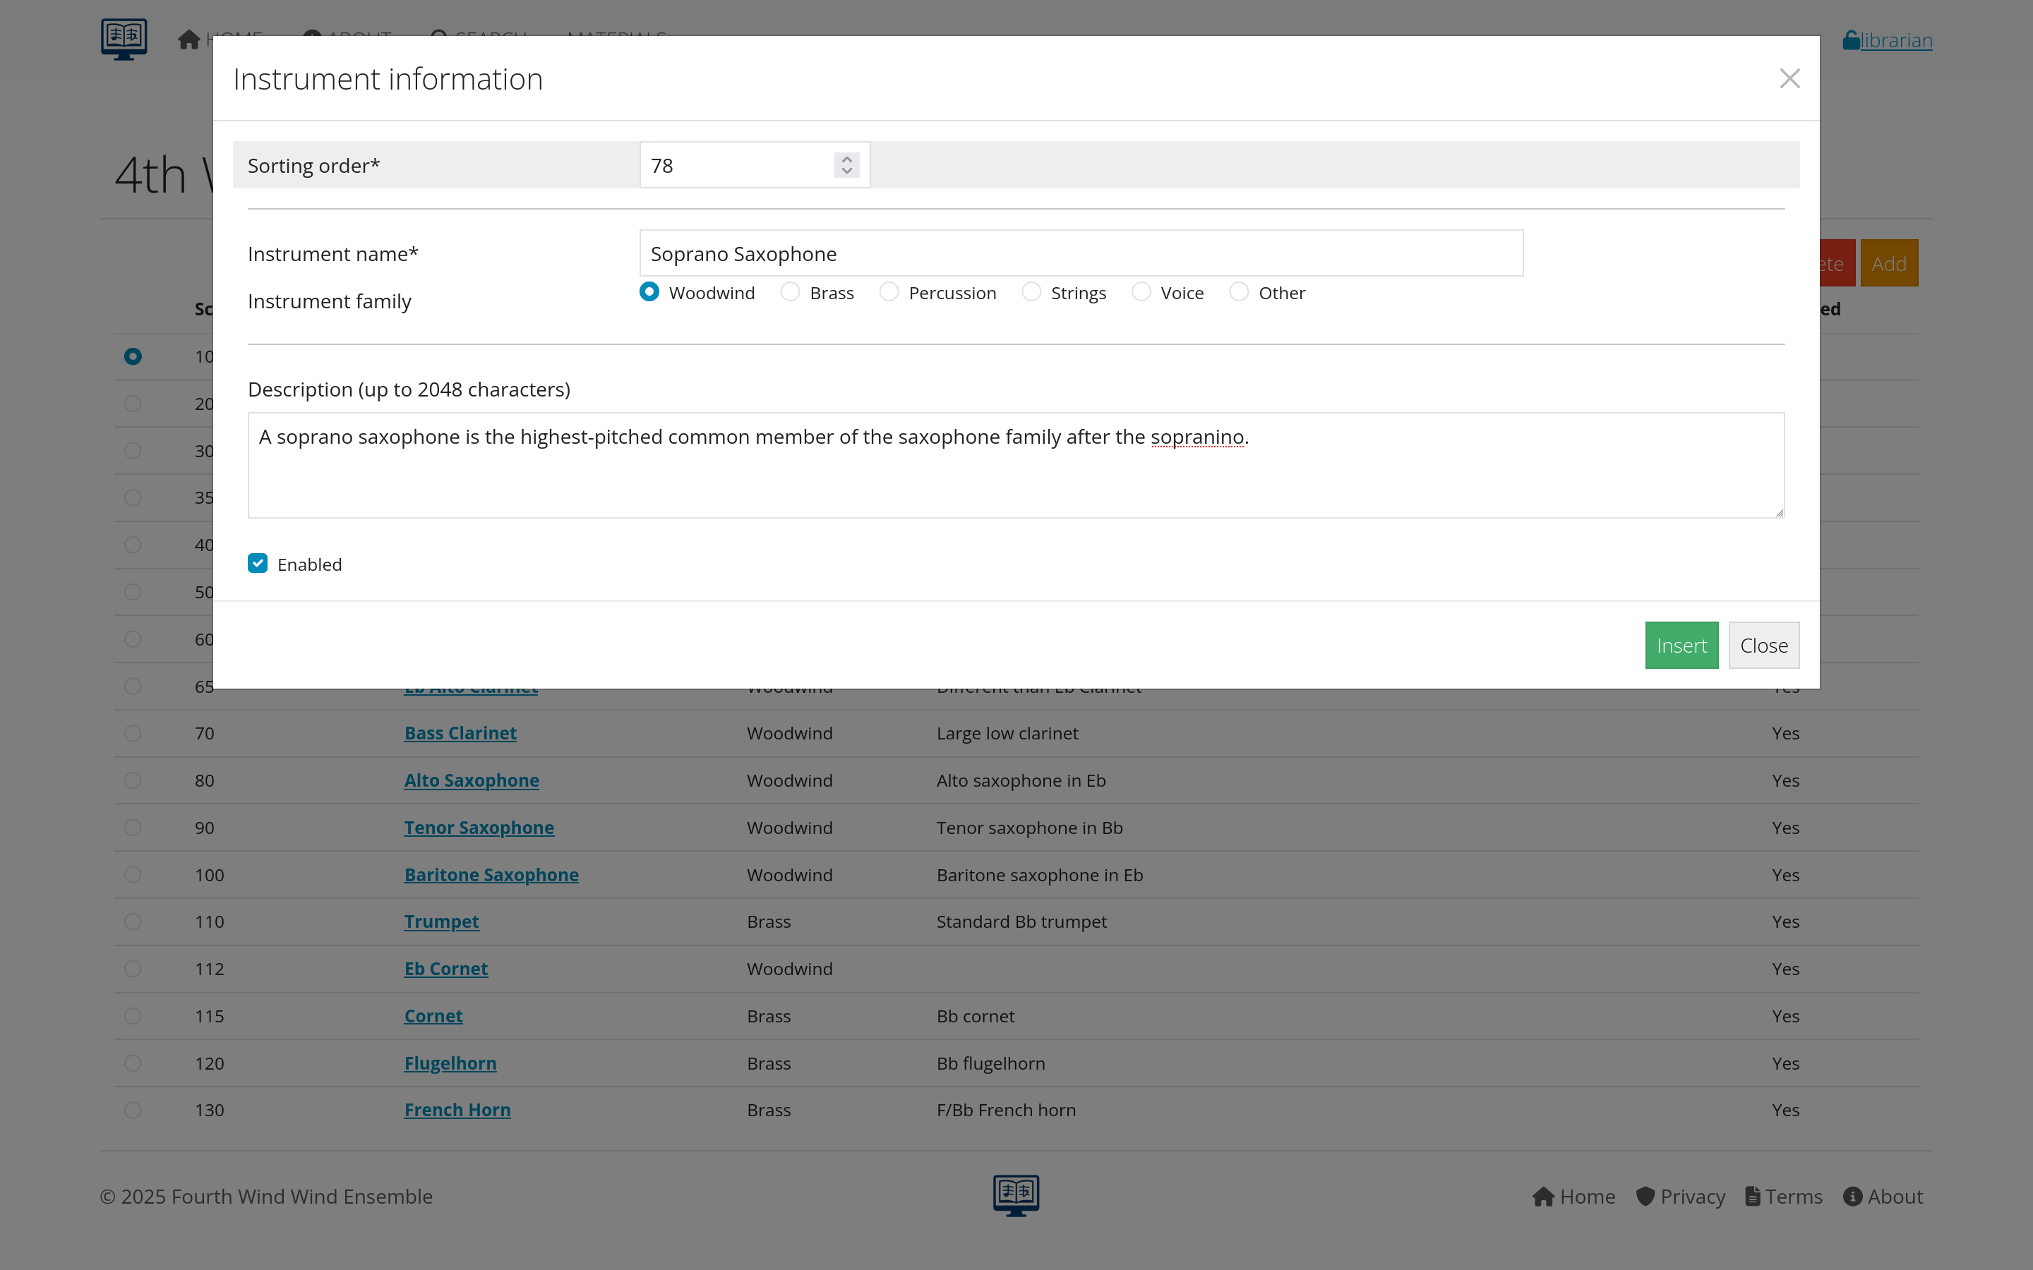
Task: Click the house icon beside Home in footer
Action: point(1544,1196)
